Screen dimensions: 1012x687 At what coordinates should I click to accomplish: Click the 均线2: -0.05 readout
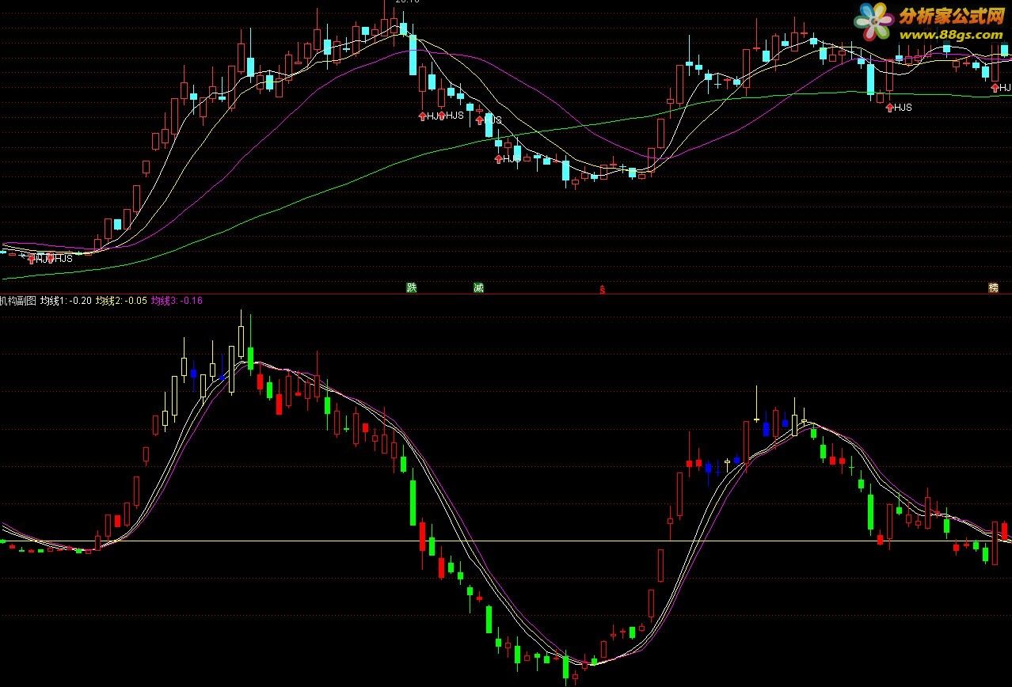[121, 300]
